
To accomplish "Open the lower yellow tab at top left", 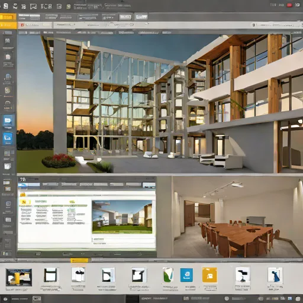I will [8, 25].
